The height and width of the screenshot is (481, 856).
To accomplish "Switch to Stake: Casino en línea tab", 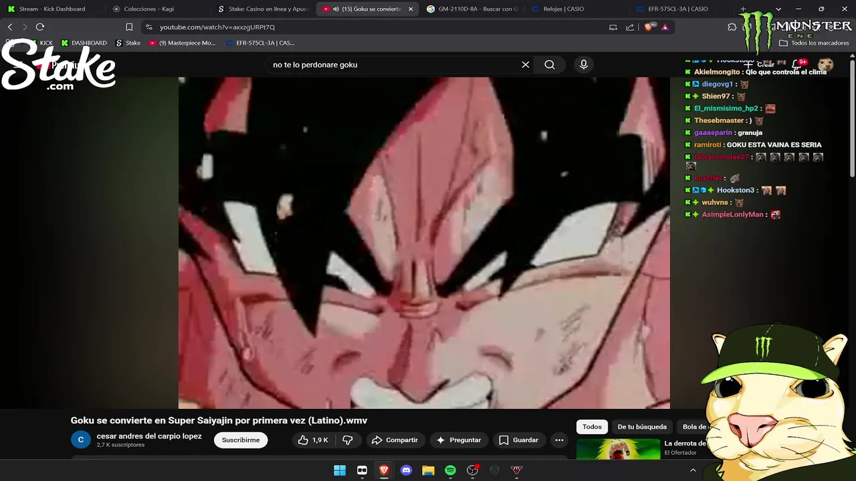I will click(x=263, y=9).
